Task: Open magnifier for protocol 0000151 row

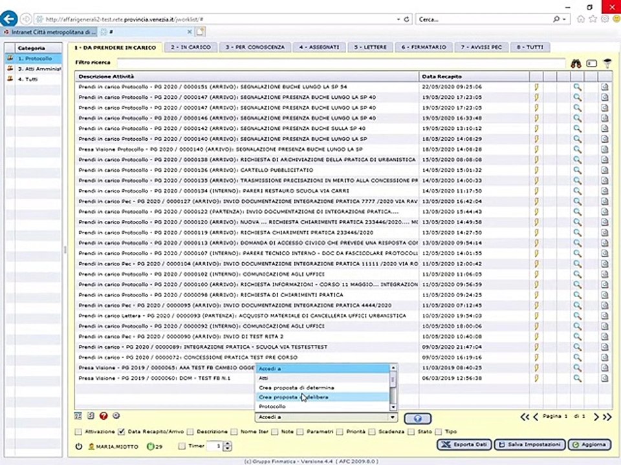Action: point(577,87)
